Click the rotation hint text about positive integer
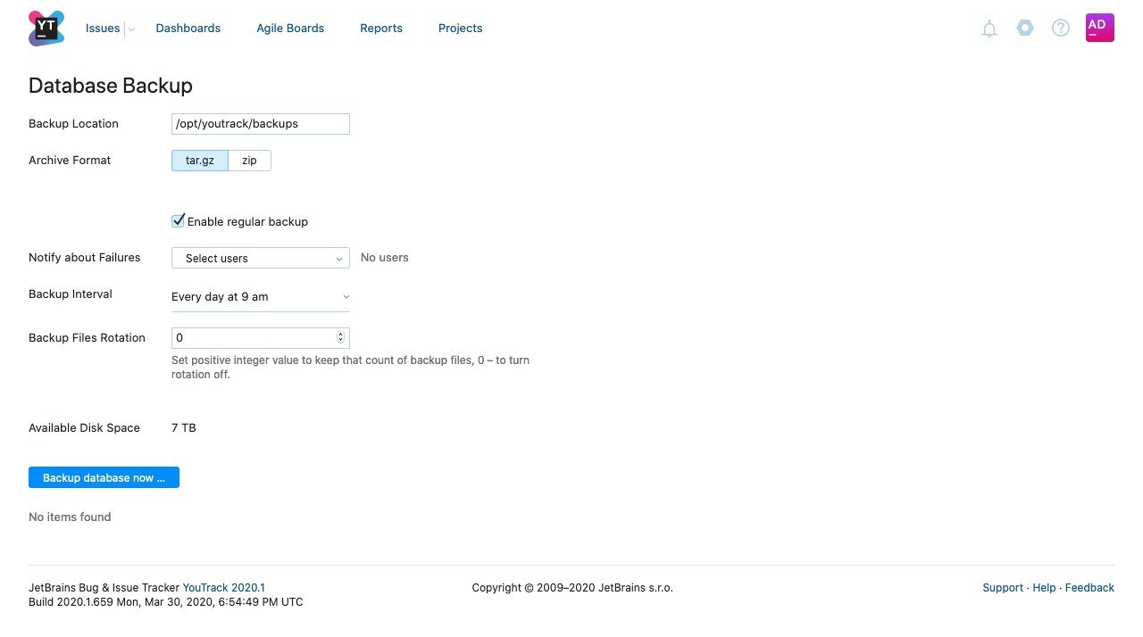Viewport: 1143px width, 637px height. (350, 368)
